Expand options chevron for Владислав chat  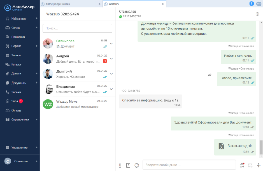click(x=112, y=89)
